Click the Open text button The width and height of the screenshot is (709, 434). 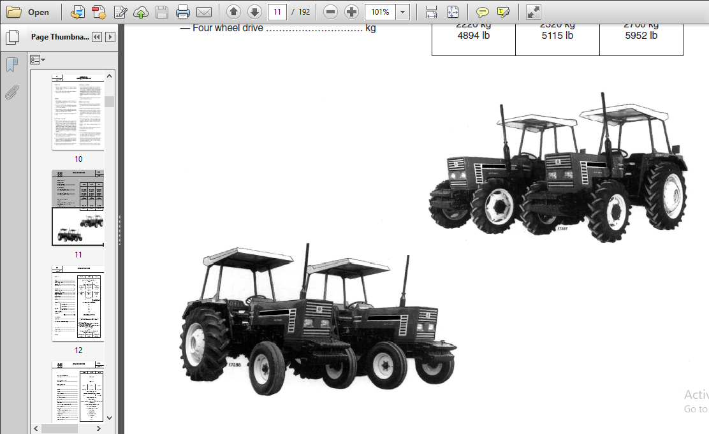point(38,13)
